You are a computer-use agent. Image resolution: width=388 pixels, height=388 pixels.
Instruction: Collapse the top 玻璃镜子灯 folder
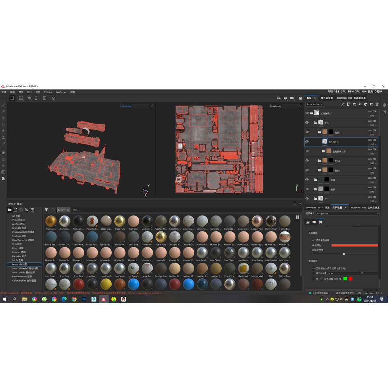click(x=311, y=113)
